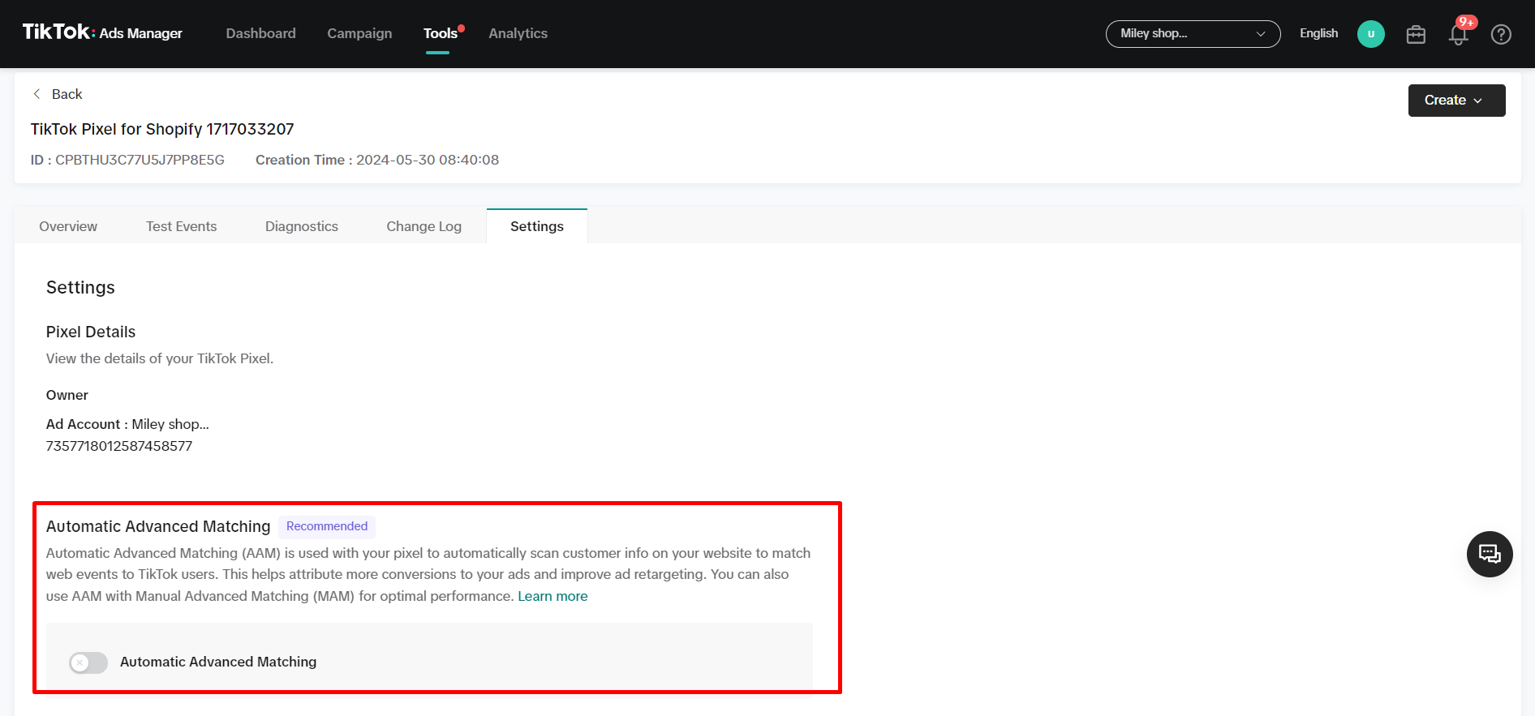Open the Campaign menu item
This screenshot has width=1535, height=716.
[x=359, y=33]
